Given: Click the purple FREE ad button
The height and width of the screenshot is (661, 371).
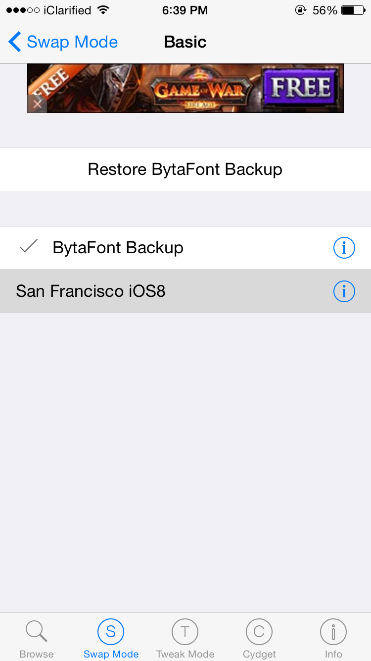Looking at the screenshot, I should click(x=301, y=88).
